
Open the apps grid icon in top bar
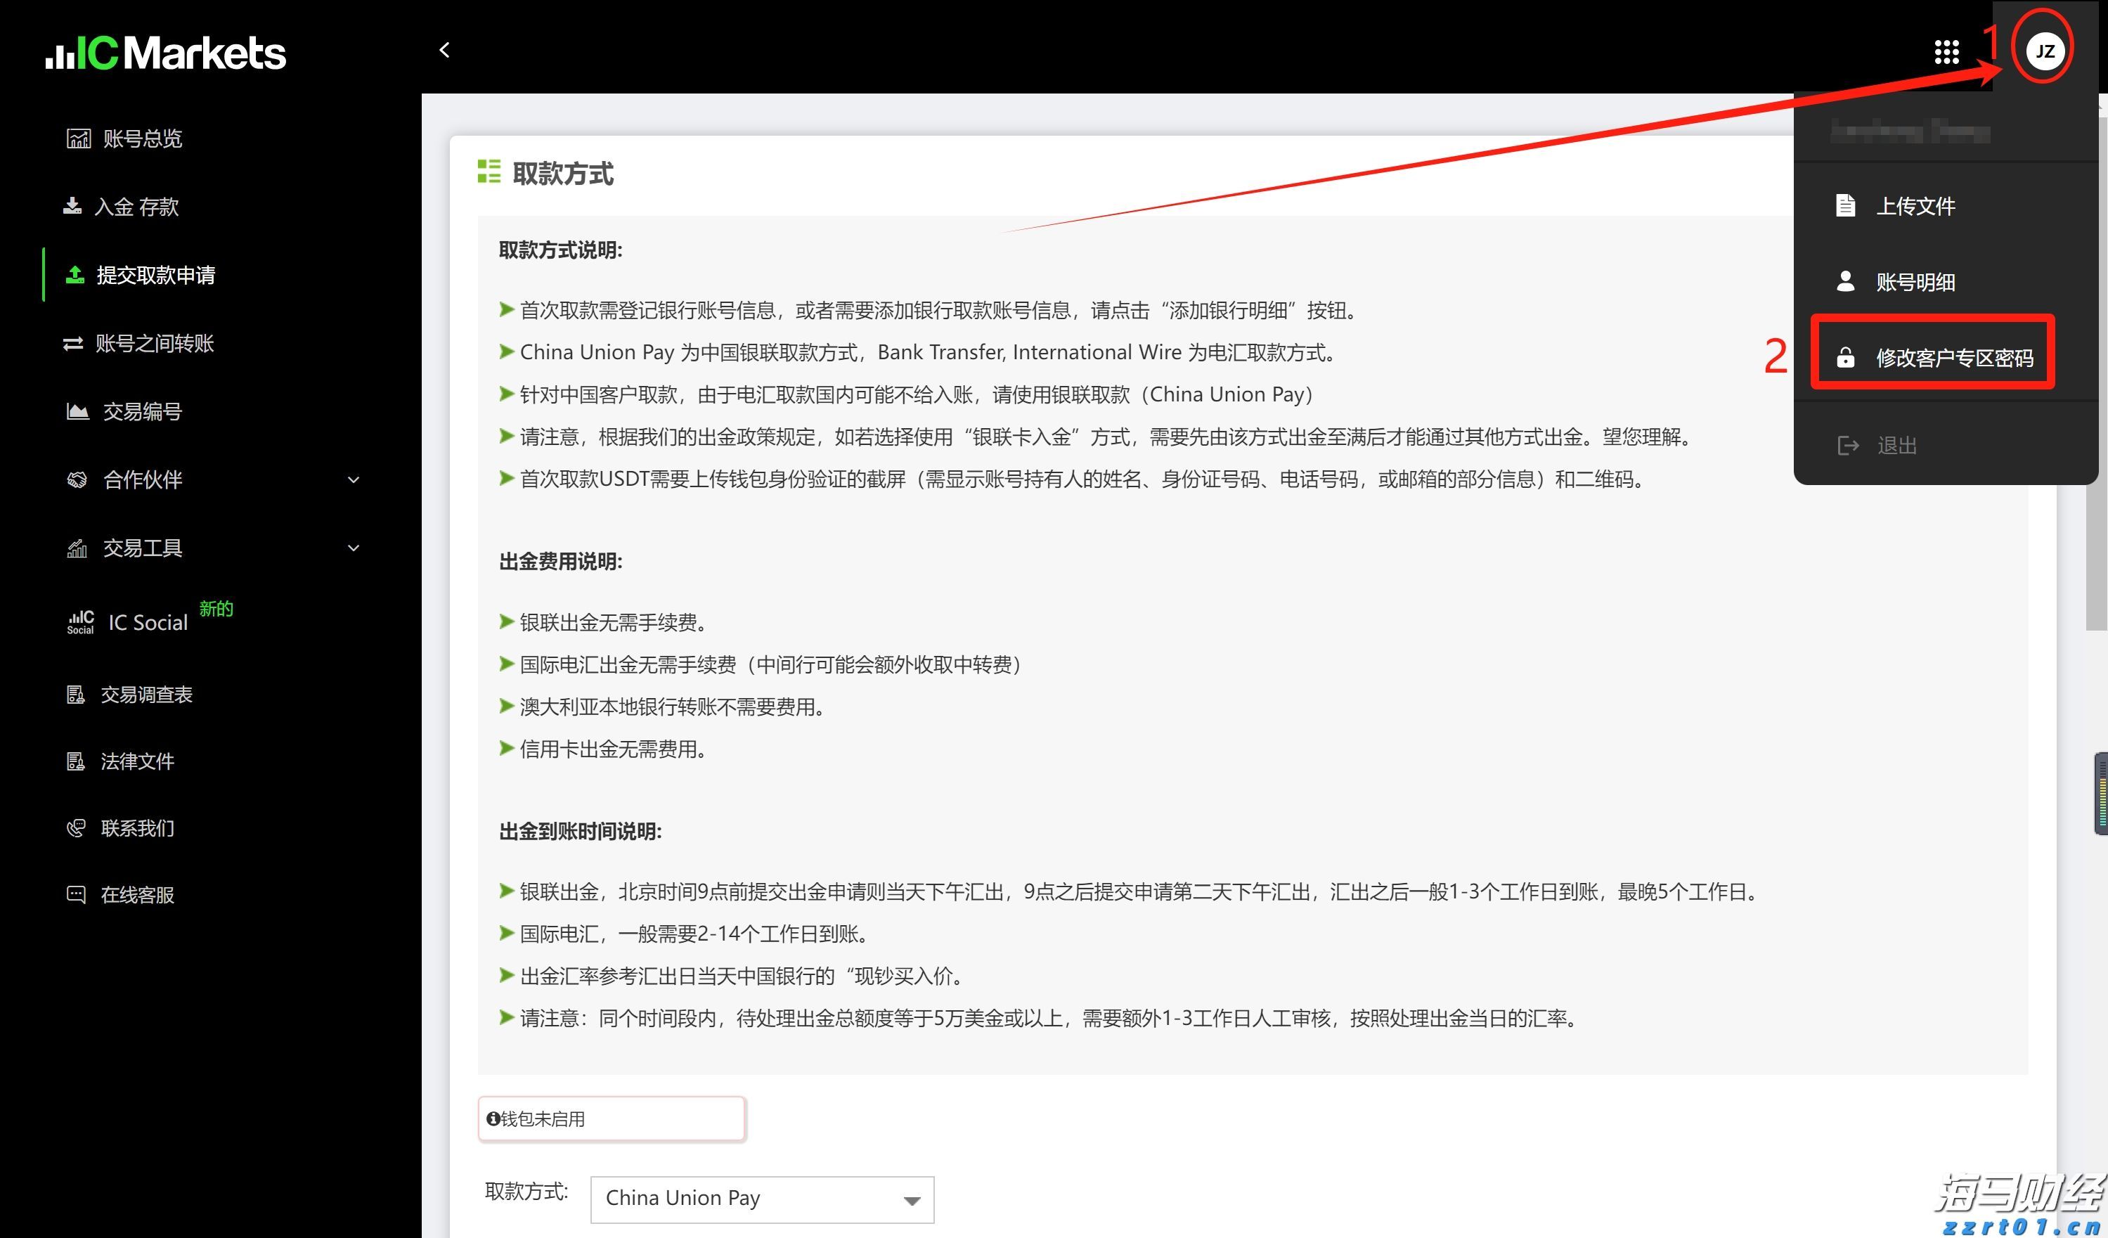[1948, 52]
